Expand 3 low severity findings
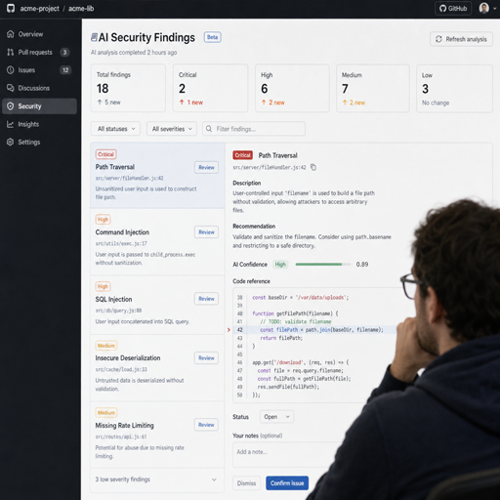Screen dimensions: 500x500 pyautogui.click(x=157, y=479)
